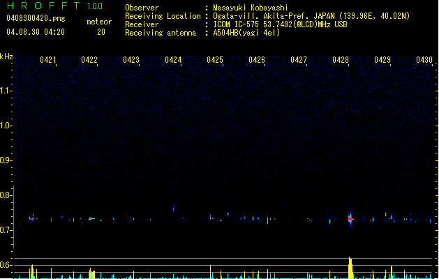The height and width of the screenshot is (279, 439).
Task: Click the meteor count value 20
Action: 101,32
